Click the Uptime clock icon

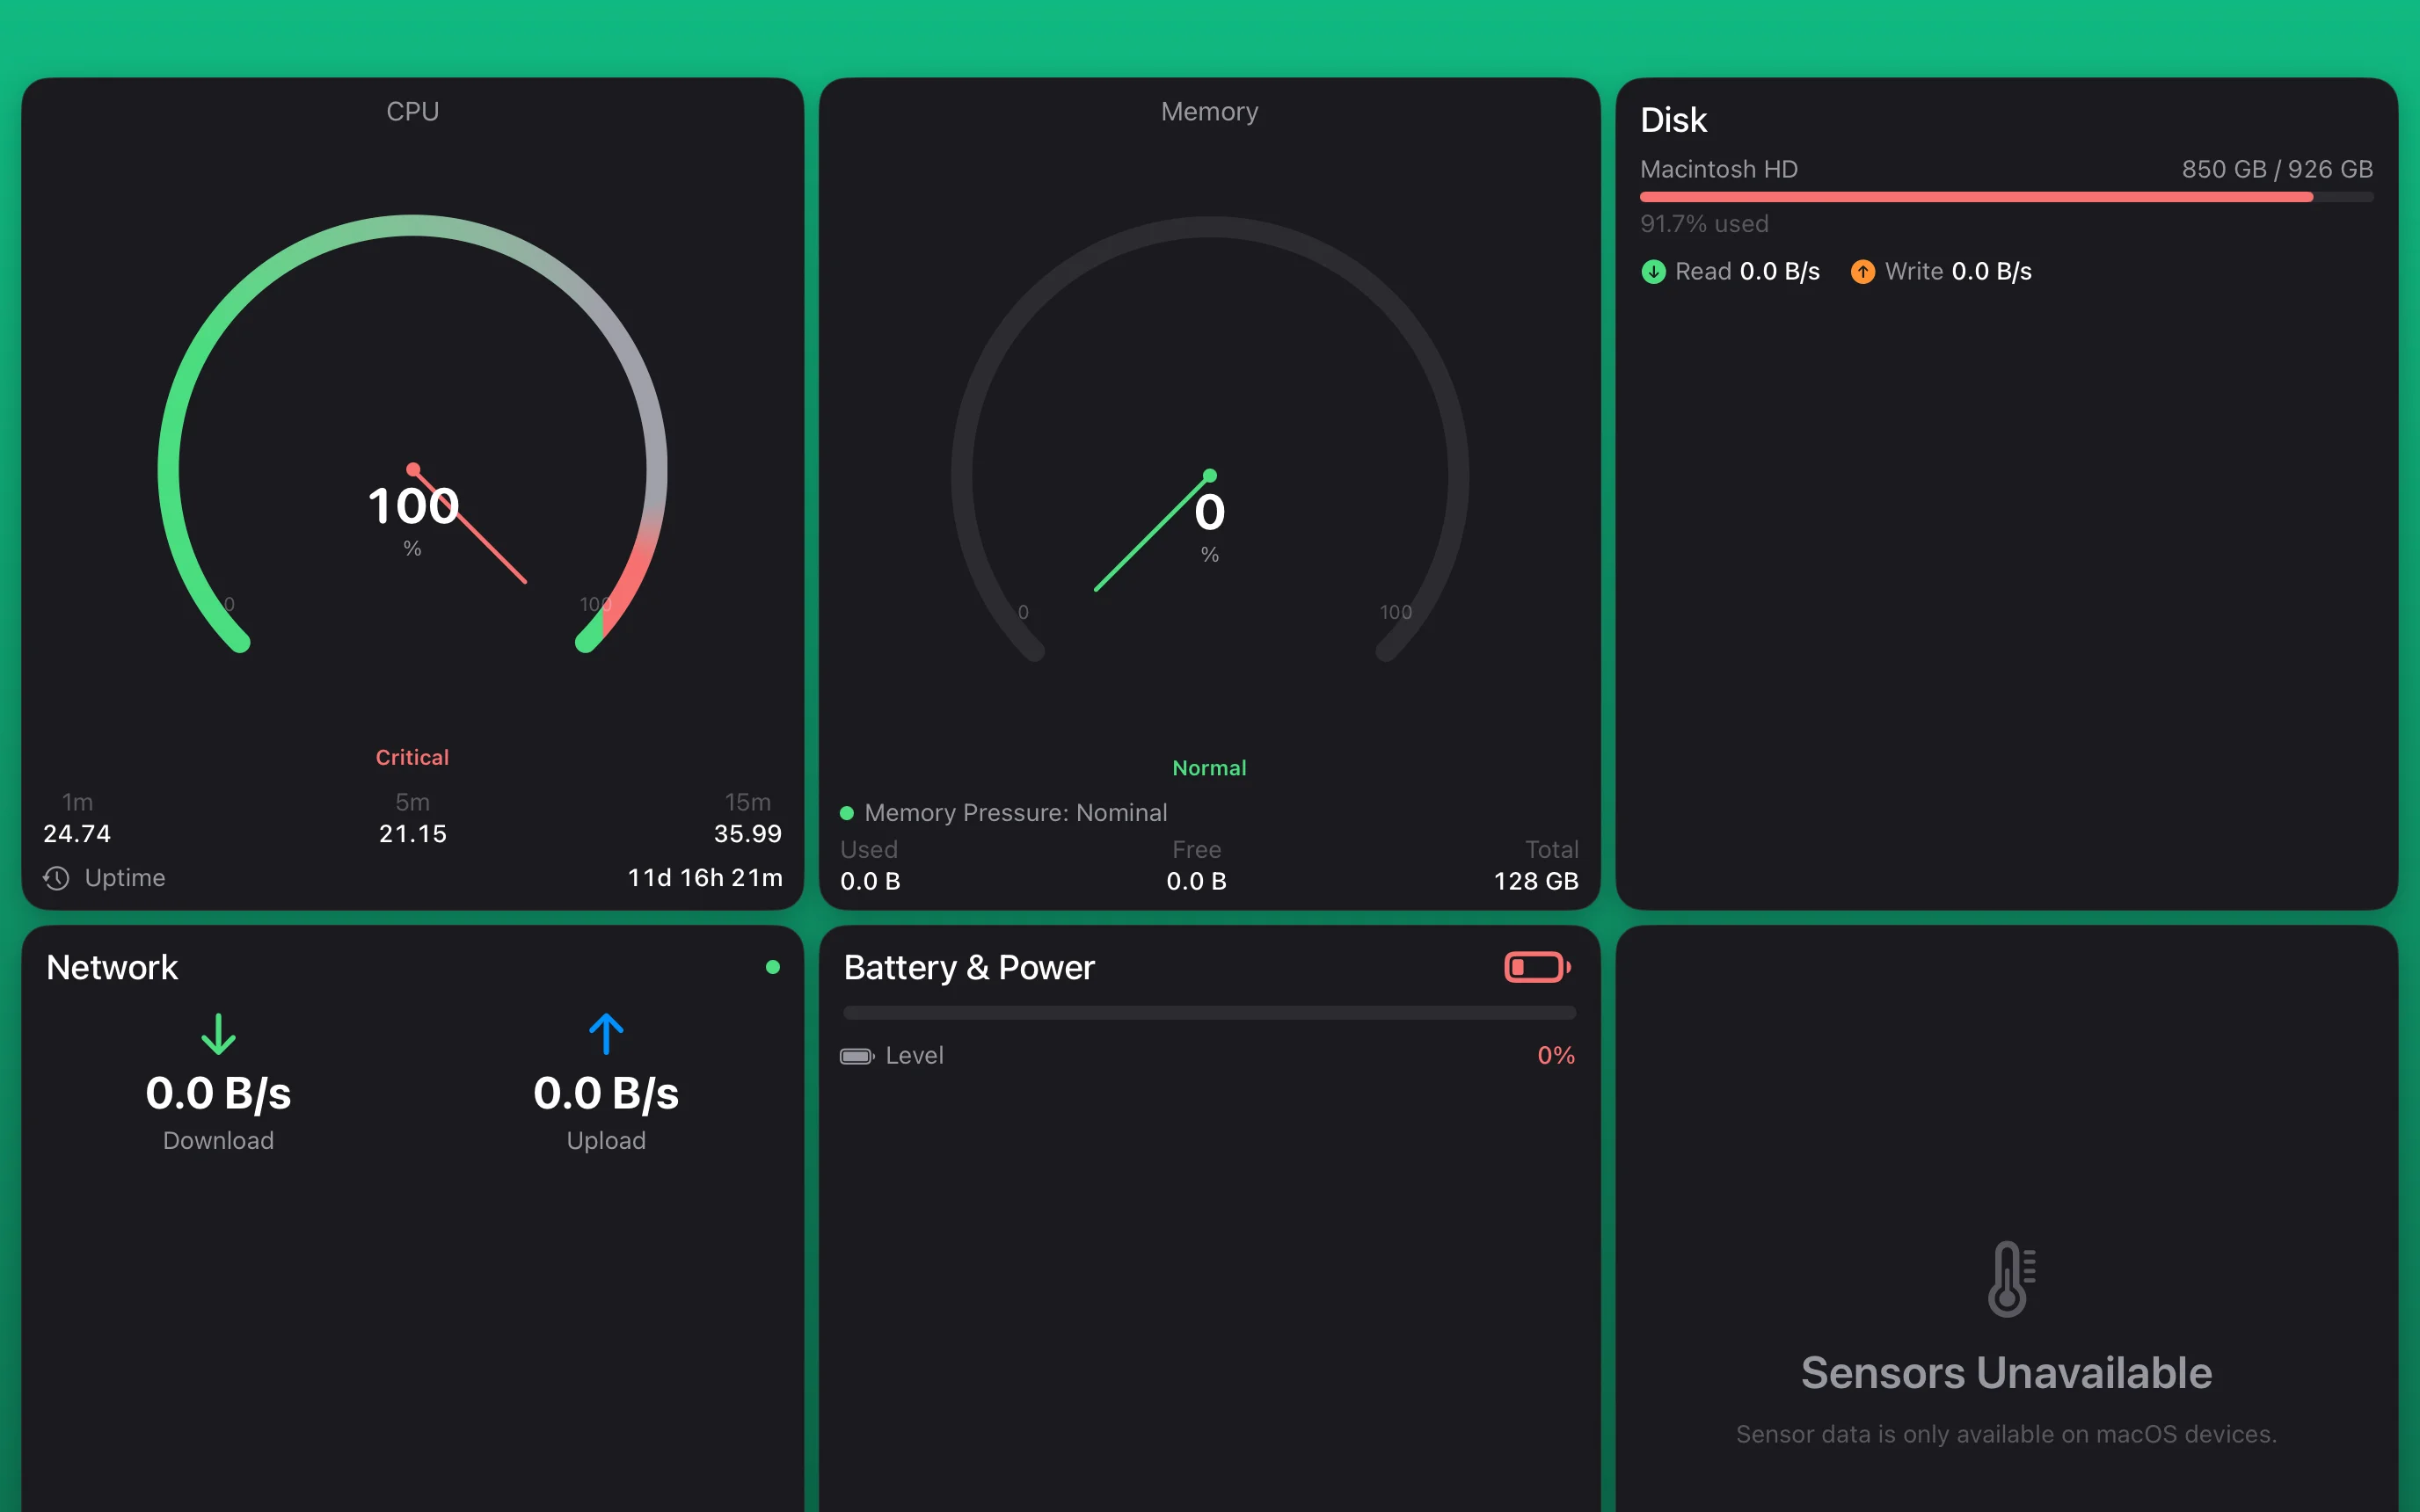pyautogui.click(x=56, y=878)
